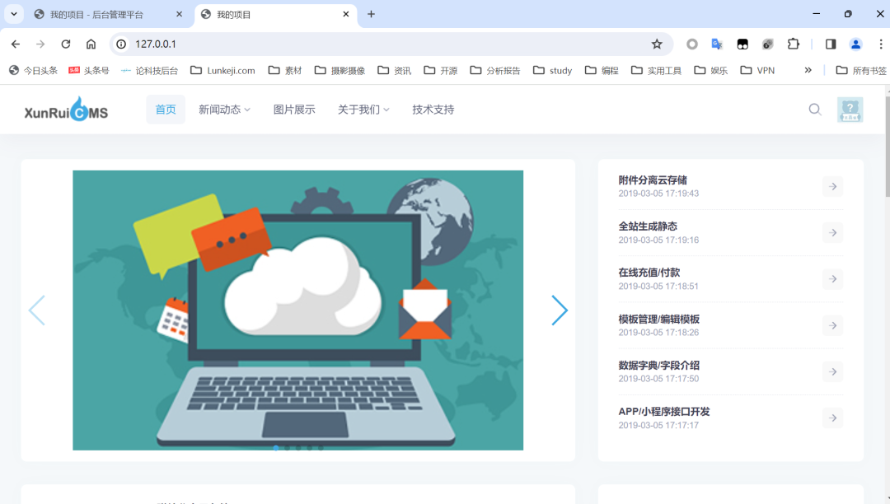This screenshot has height=504, width=890.
Task: Click the arrow icon beside 附件分离云存储
Action: tap(832, 186)
